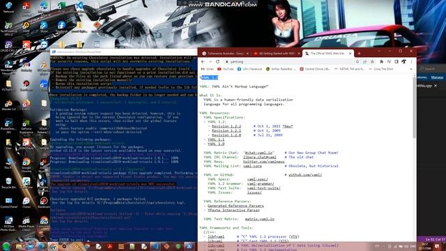Open Facebook desktop shortcut
This screenshot has height=251, width=446.
point(61,26)
